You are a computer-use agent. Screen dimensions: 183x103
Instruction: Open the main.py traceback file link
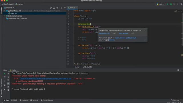point(45,78)
